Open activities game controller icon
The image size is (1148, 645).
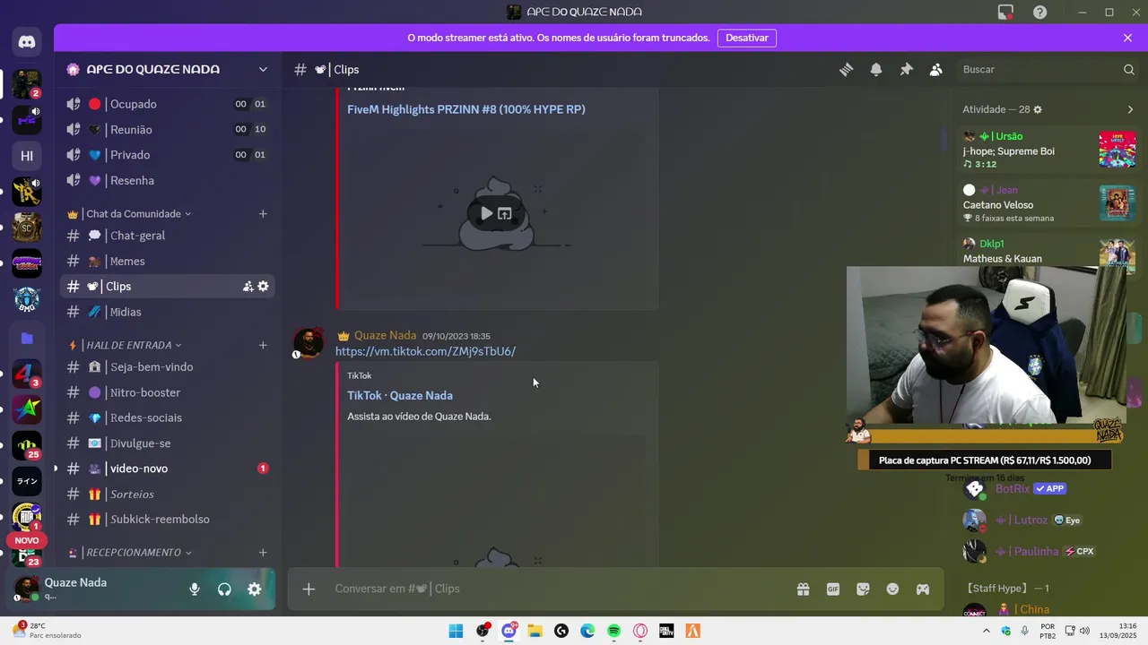[x=922, y=589]
